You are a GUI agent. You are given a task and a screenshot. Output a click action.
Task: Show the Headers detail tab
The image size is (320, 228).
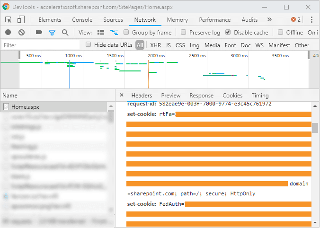[142, 96]
